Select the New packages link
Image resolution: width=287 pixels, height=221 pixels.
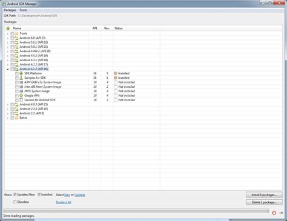coord(67,195)
